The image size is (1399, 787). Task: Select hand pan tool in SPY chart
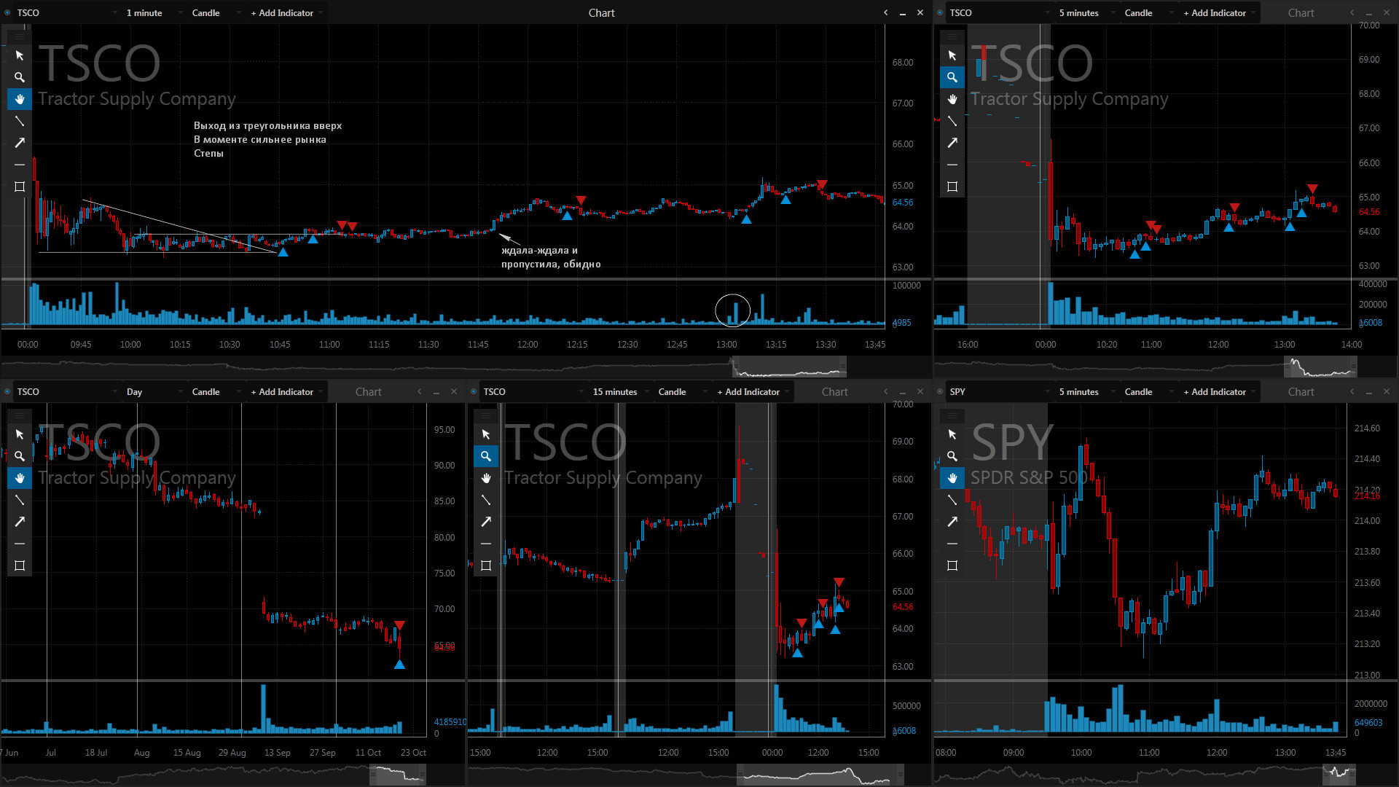[952, 478]
